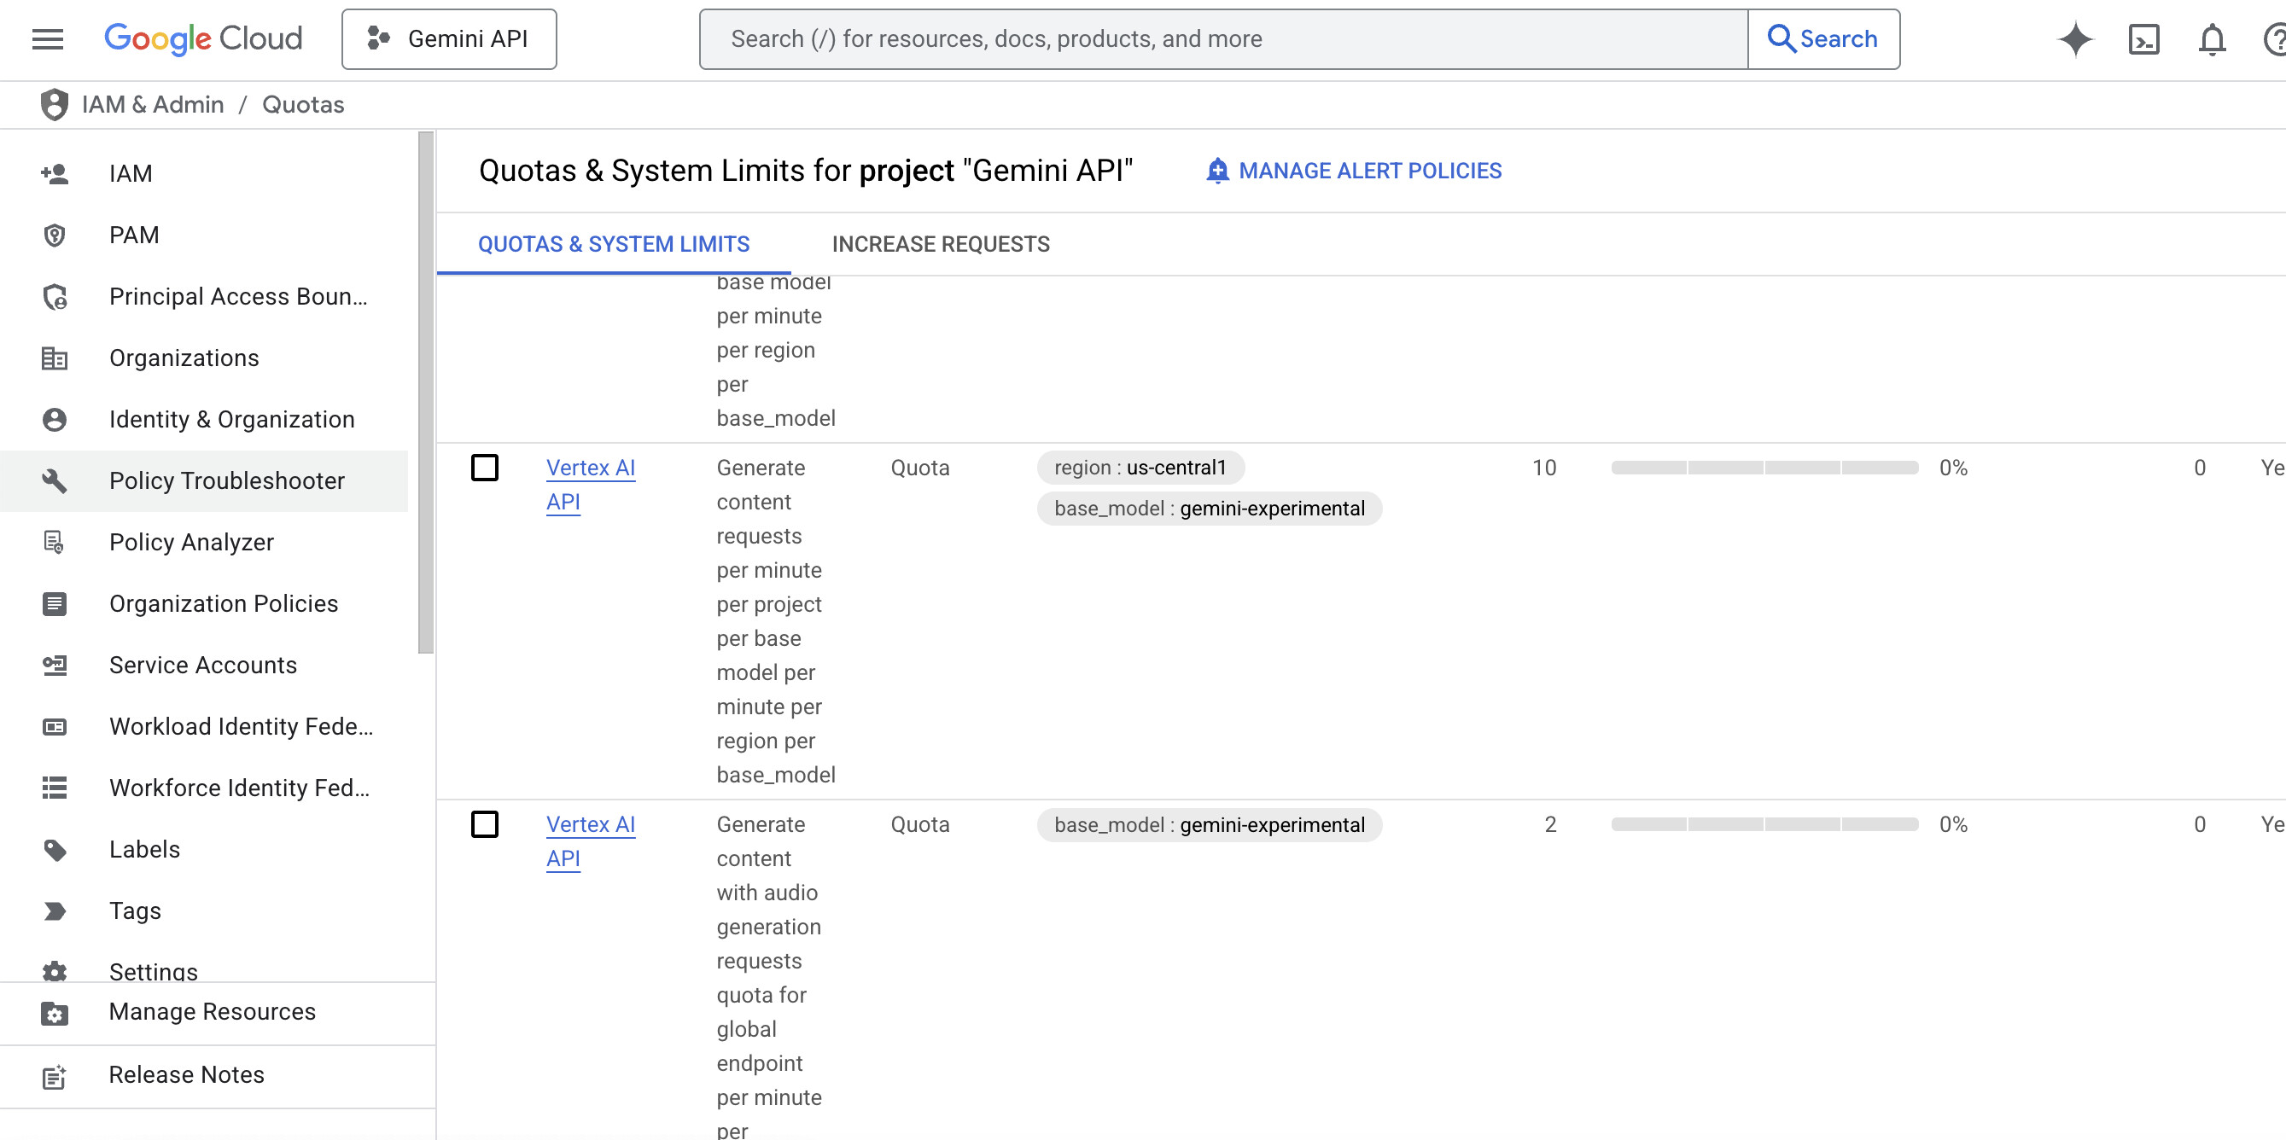Open the Gemini API project selector
This screenshot has width=2286, height=1140.
click(449, 39)
